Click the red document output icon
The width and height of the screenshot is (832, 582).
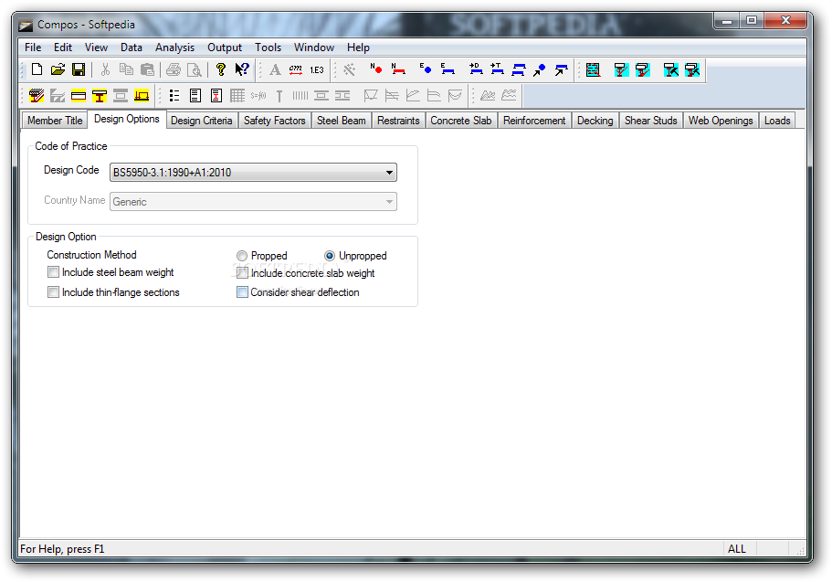point(216,96)
